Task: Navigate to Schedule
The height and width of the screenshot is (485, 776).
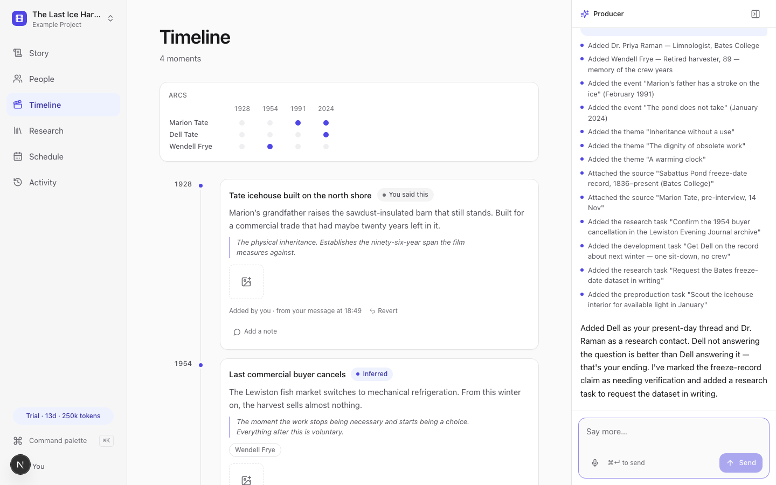Action: click(63, 156)
